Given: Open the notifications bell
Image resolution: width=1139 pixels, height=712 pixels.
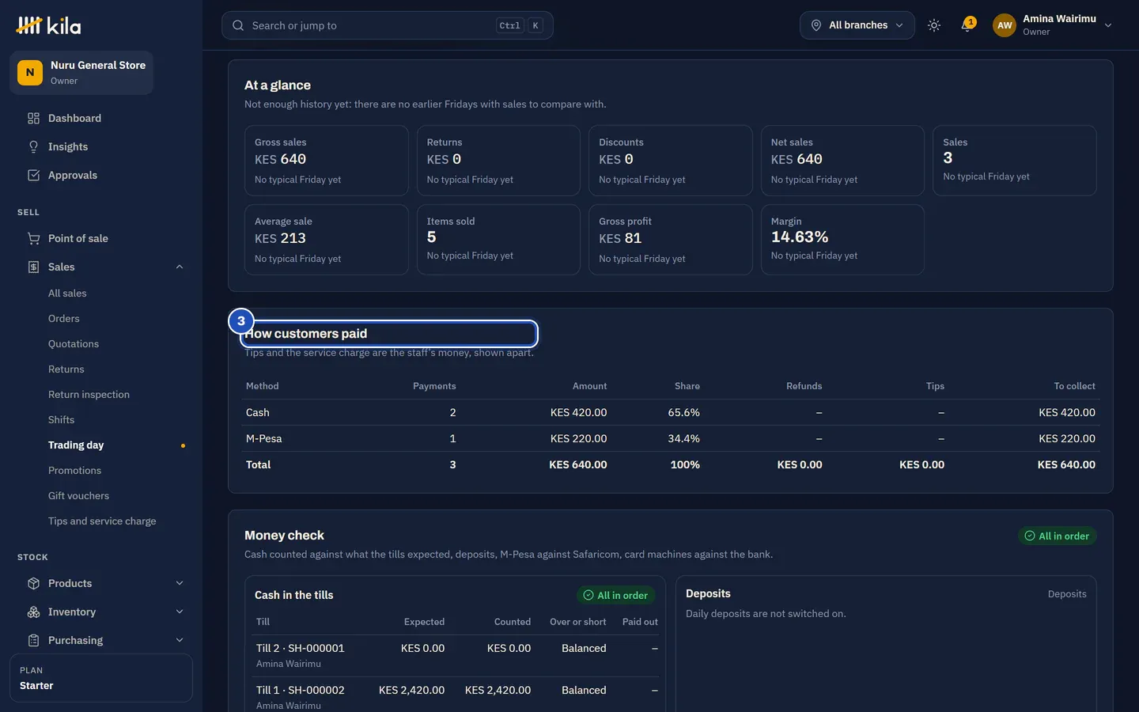Looking at the screenshot, I should coord(967,25).
